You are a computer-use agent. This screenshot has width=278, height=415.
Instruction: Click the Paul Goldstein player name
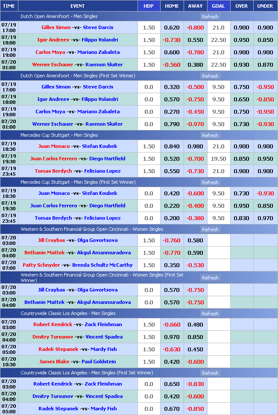(x=100, y=362)
